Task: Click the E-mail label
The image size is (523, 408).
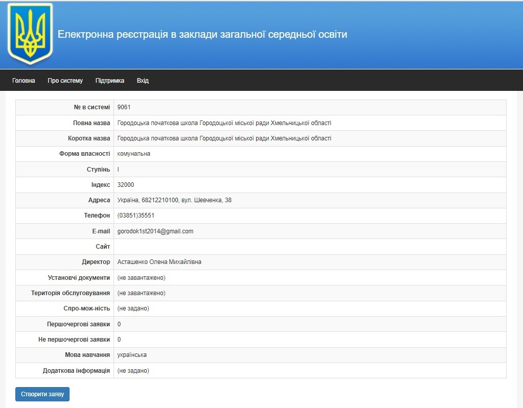Action: [x=101, y=231]
